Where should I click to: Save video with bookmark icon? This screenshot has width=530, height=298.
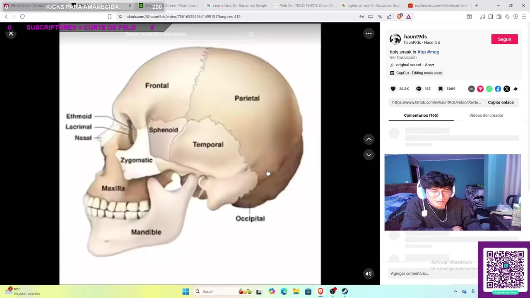tap(441, 89)
